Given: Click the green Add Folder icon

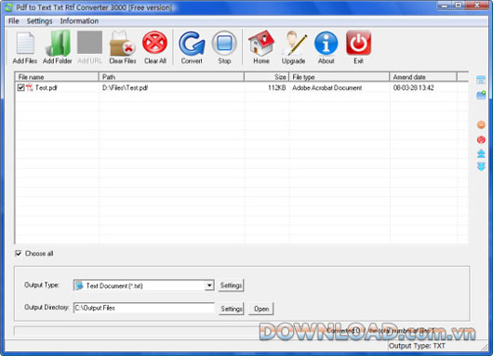Looking at the screenshot, I should (x=58, y=43).
